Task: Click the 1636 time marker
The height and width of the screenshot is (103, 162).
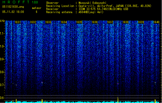Action: click(95, 22)
